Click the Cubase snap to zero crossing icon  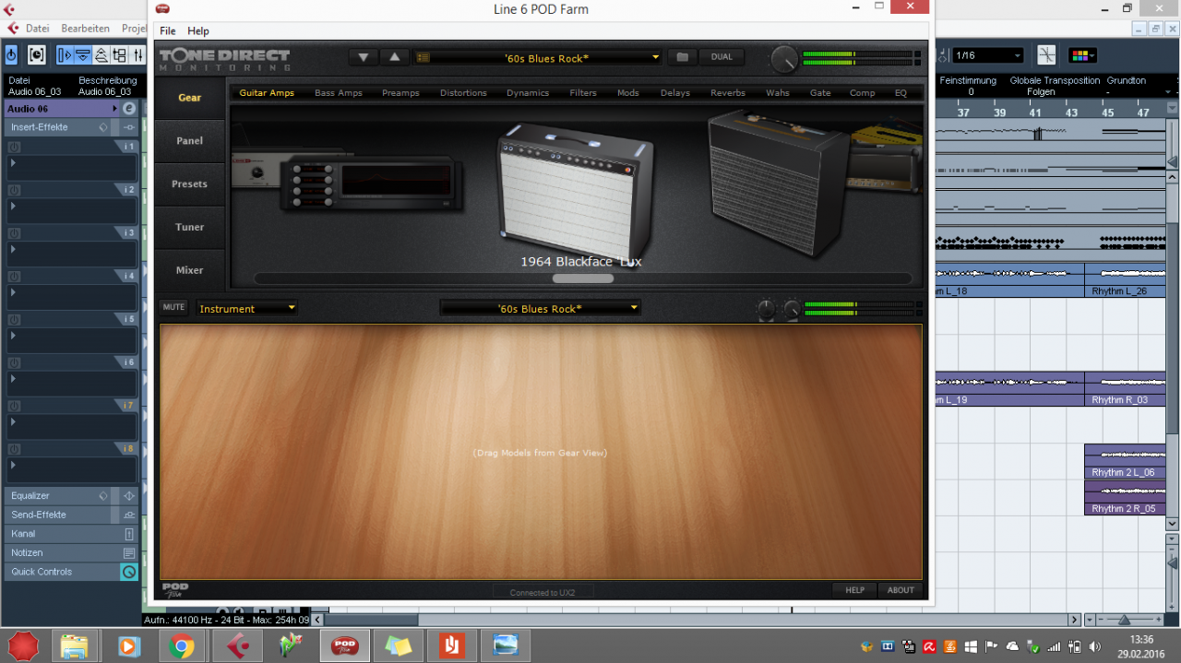coord(1046,55)
